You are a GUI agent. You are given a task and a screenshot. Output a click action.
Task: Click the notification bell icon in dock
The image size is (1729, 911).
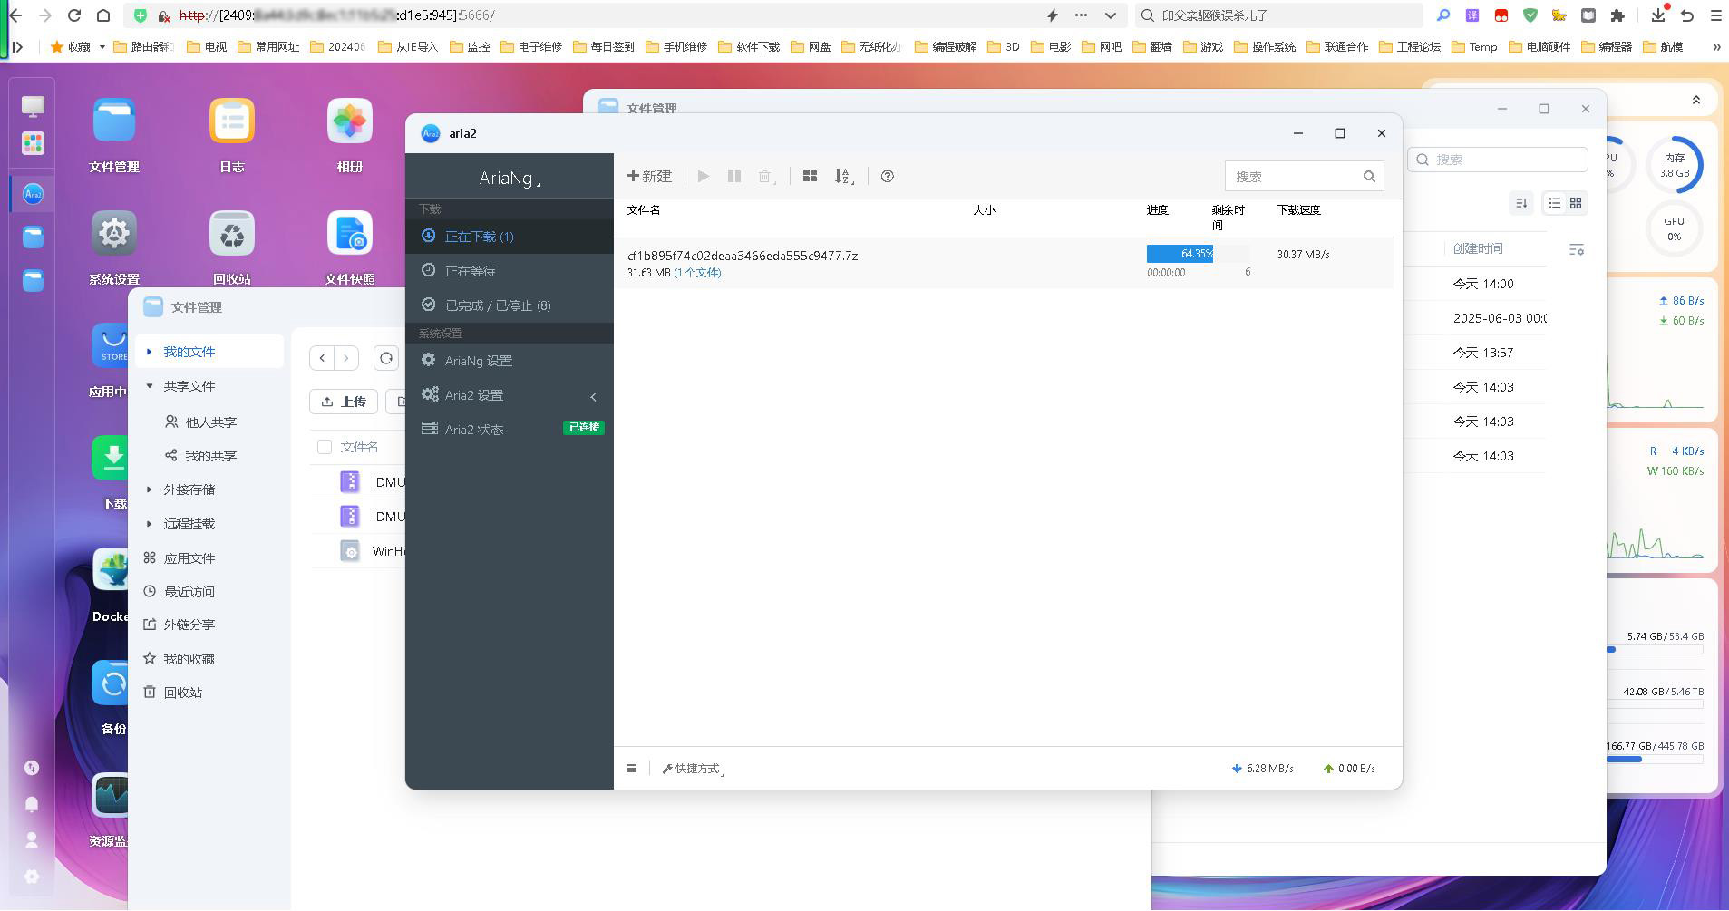pyautogui.click(x=32, y=804)
